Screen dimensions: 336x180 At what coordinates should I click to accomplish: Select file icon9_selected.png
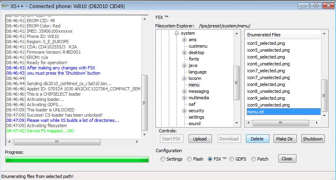(266, 98)
